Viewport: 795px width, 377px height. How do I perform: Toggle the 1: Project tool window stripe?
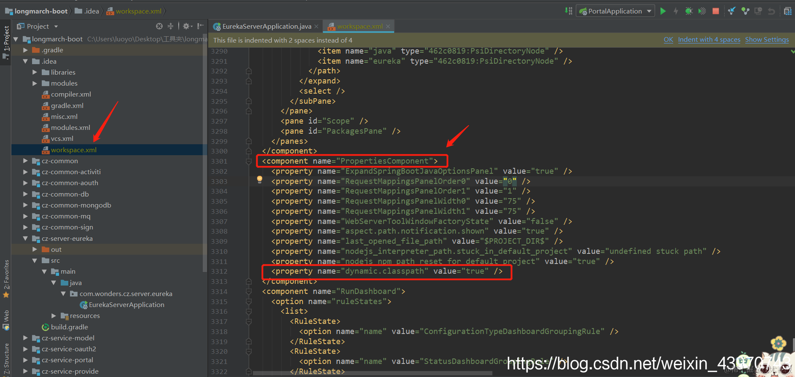coord(6,42)
